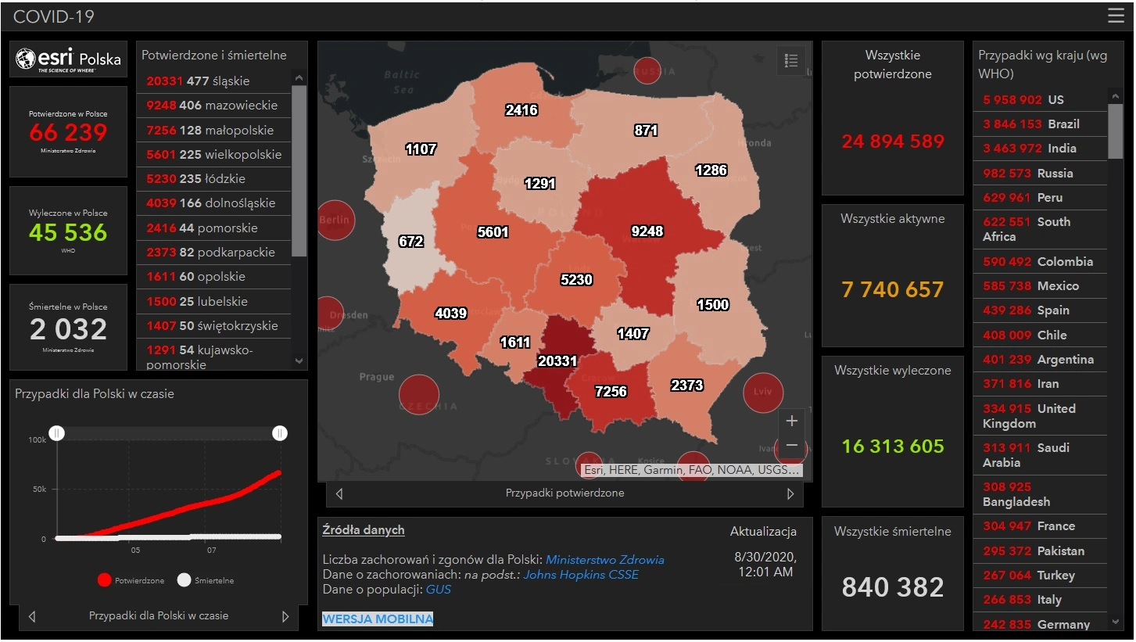Screen dimensions: 1136x642
Task: Open the map legend list icon
Action: (x=790, y=61)
